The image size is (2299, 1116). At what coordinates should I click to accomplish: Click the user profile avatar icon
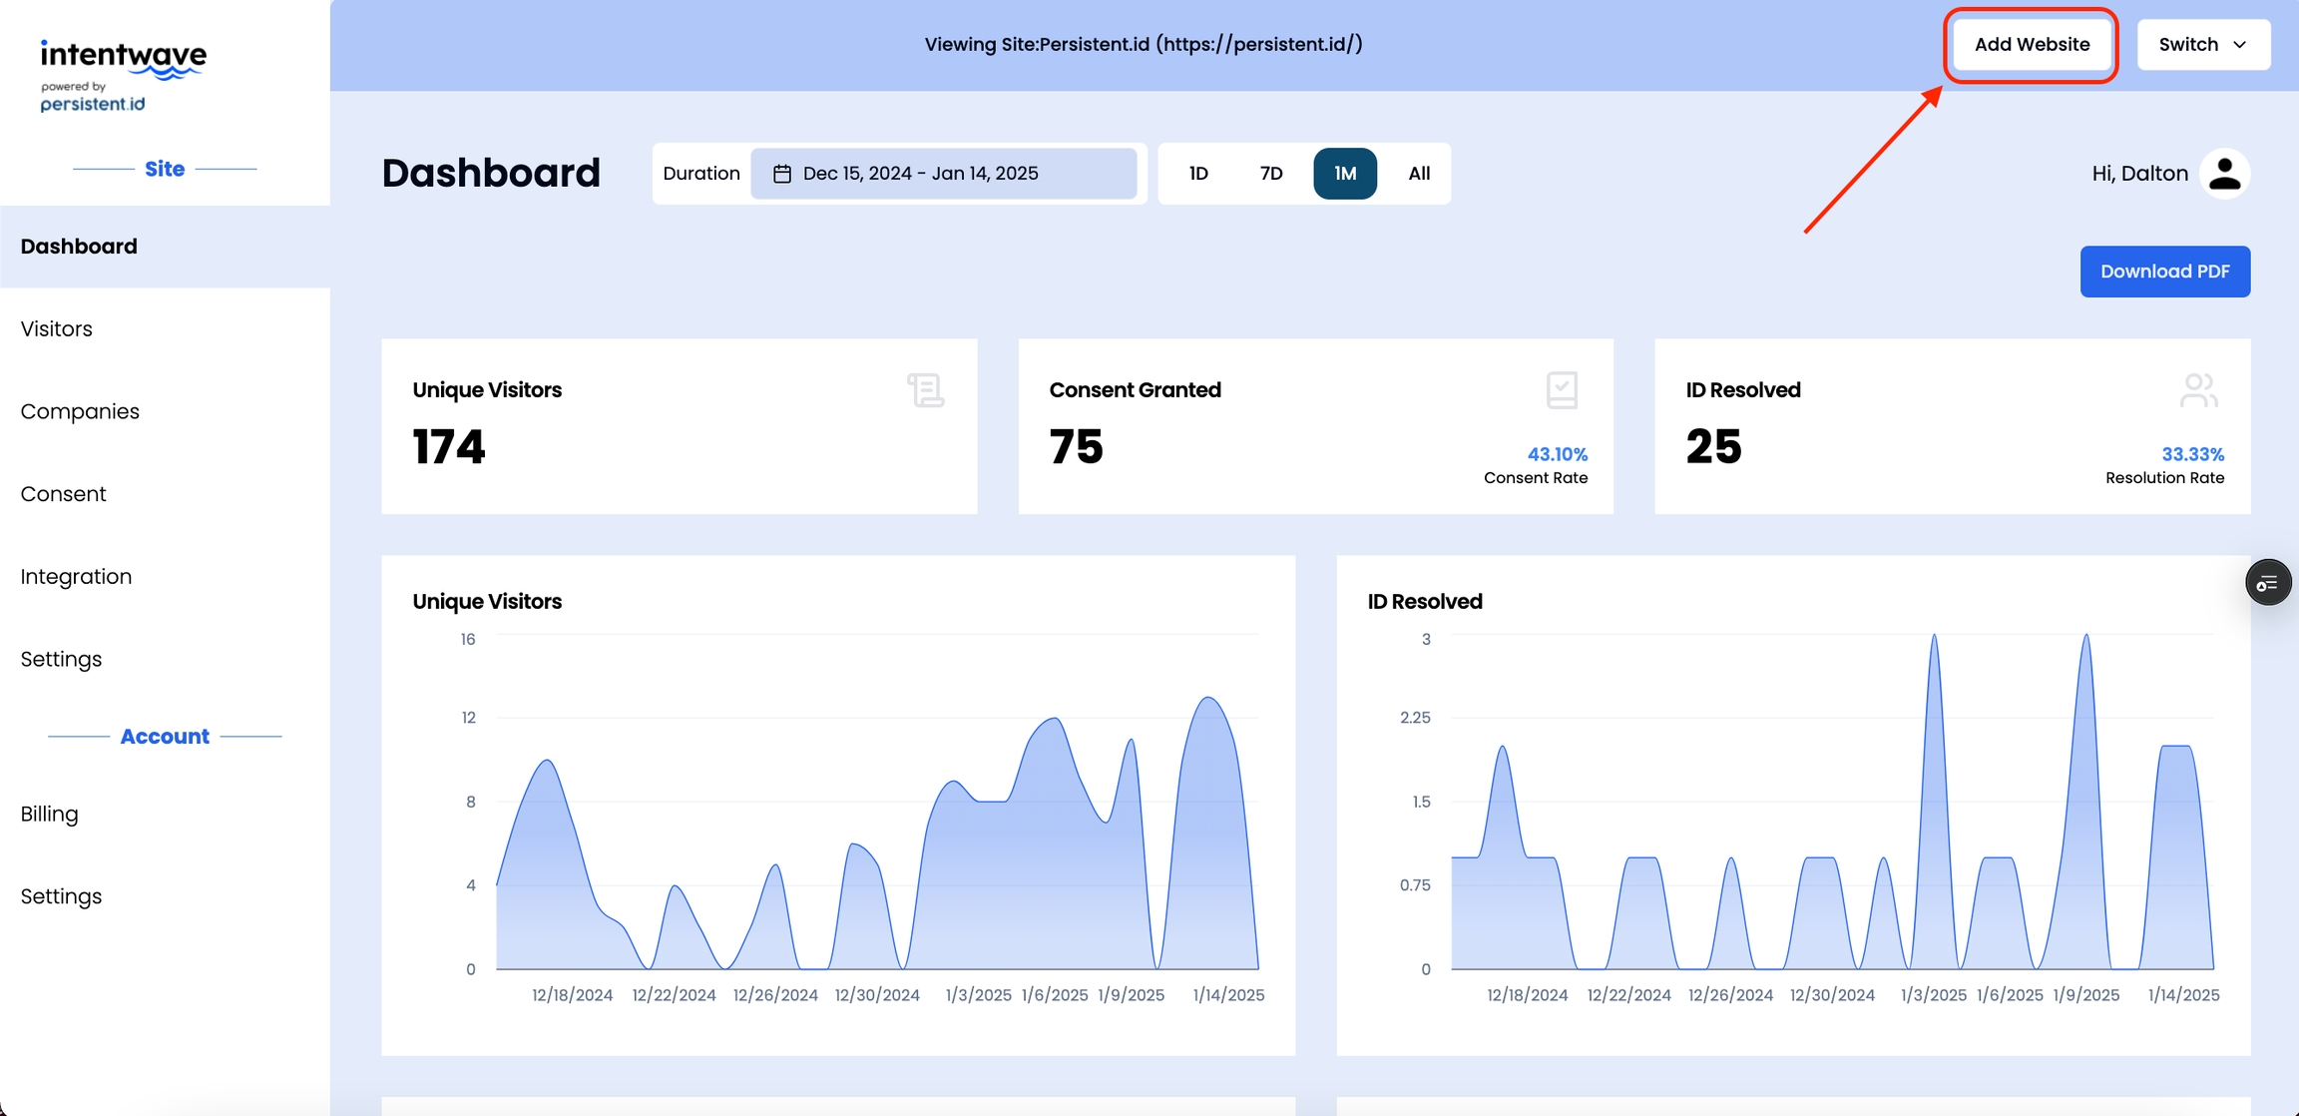click(2224, 174)
